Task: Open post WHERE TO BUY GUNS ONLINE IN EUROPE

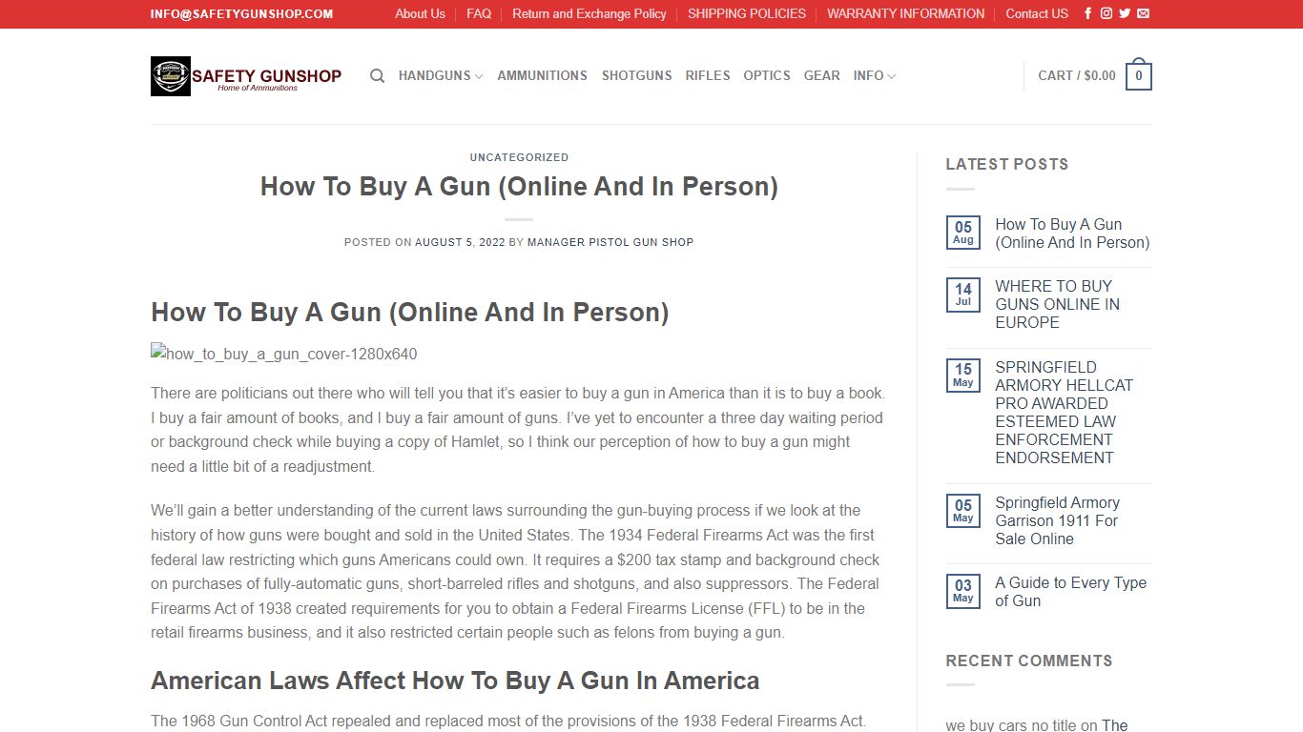Action: pos(1057,304)
